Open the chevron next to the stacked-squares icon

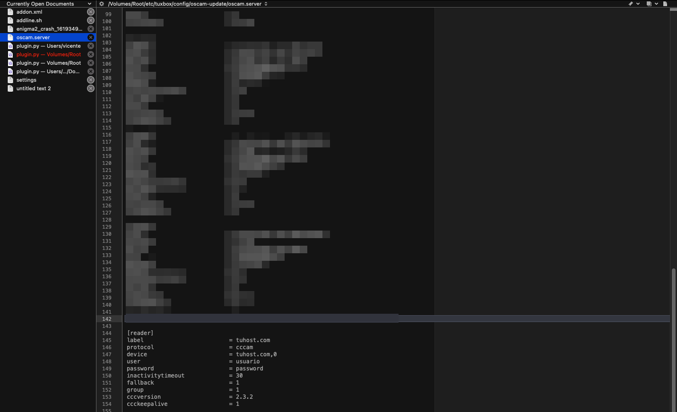(x=657, y=4)
